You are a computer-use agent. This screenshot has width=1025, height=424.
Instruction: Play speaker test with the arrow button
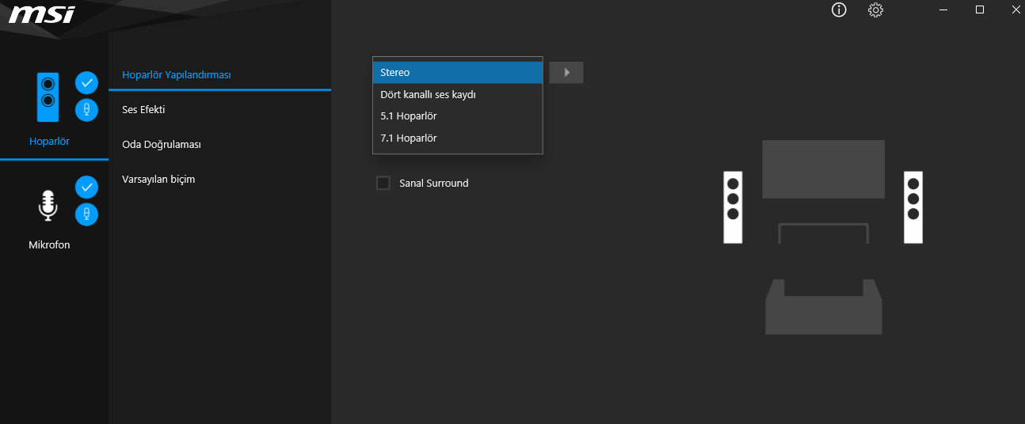click(566, 73)
